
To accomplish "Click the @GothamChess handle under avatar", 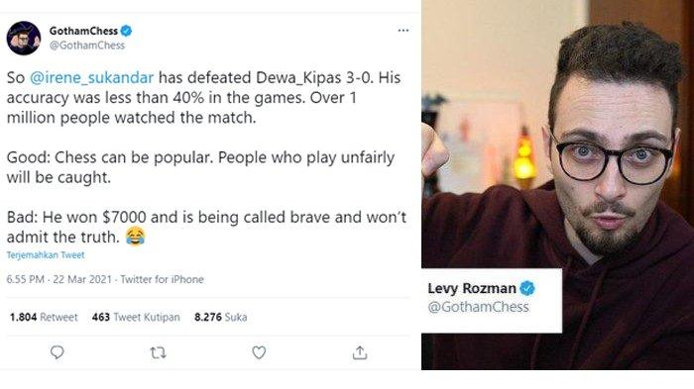I will coord(87,46).
